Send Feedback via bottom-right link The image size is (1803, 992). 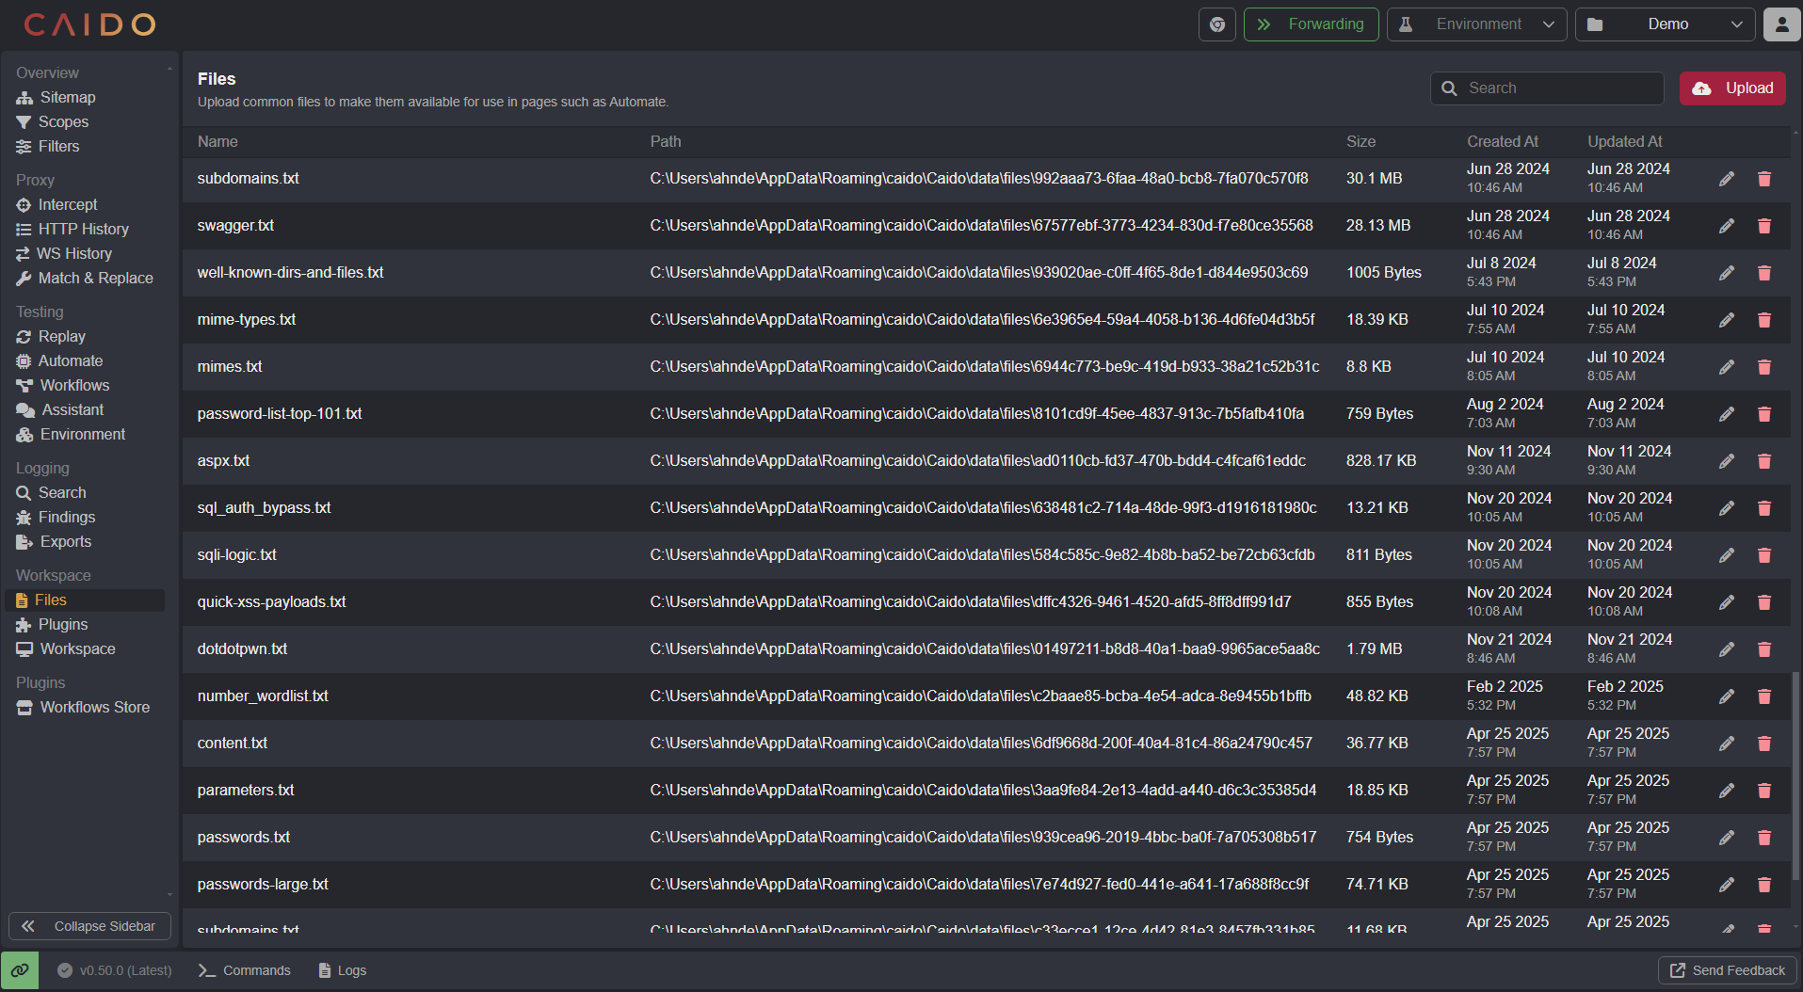click(1726, 969)
